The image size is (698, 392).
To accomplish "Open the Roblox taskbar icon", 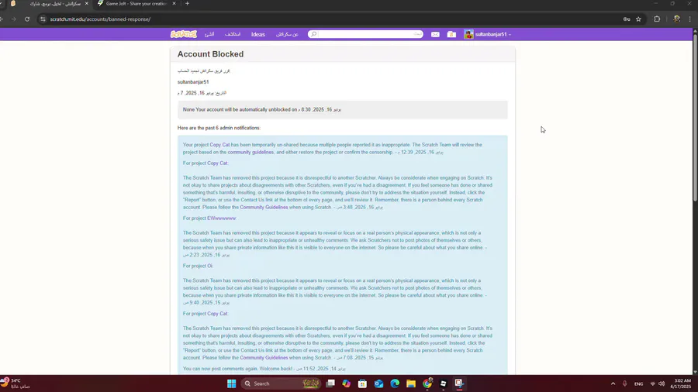I will [x=444, y=383].
